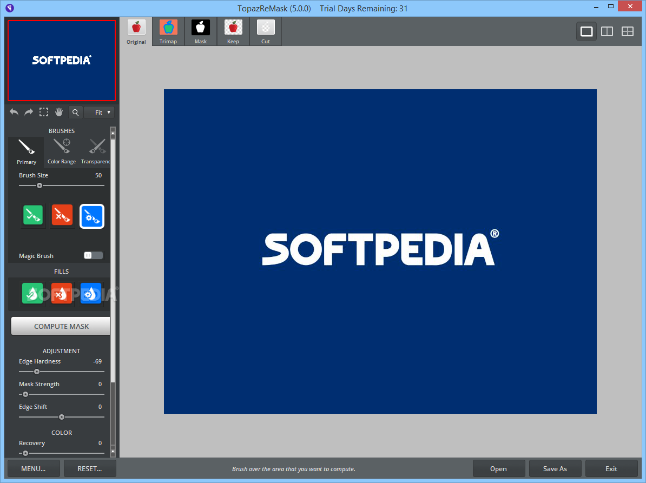Click the Edge Hardness value -69

click(97, 361)
